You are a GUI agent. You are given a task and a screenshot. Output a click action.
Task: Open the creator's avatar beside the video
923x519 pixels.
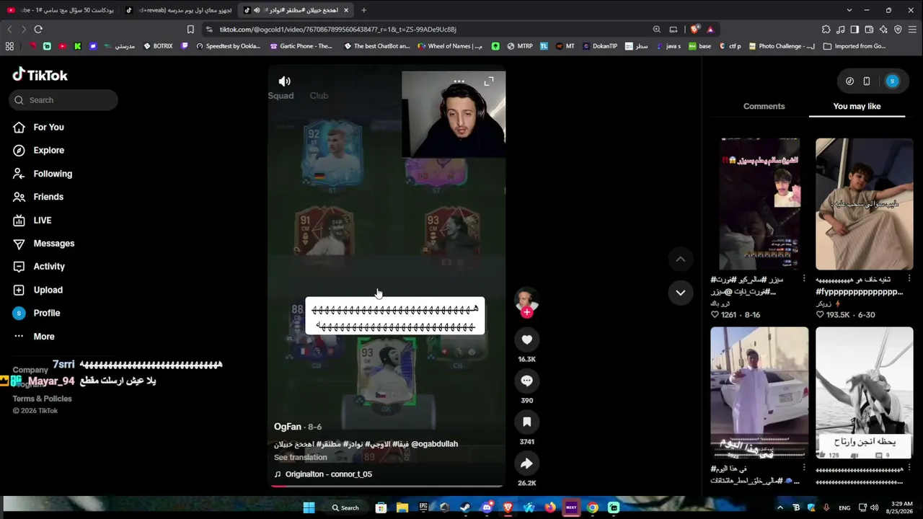[x=526, y=299]
